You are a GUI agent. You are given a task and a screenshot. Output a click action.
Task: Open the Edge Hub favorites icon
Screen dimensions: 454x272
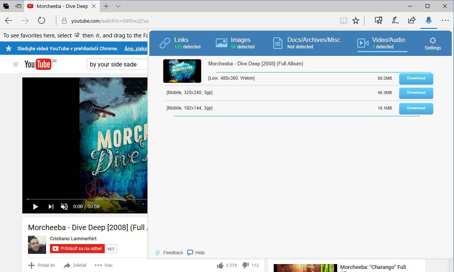coord(378,21)
